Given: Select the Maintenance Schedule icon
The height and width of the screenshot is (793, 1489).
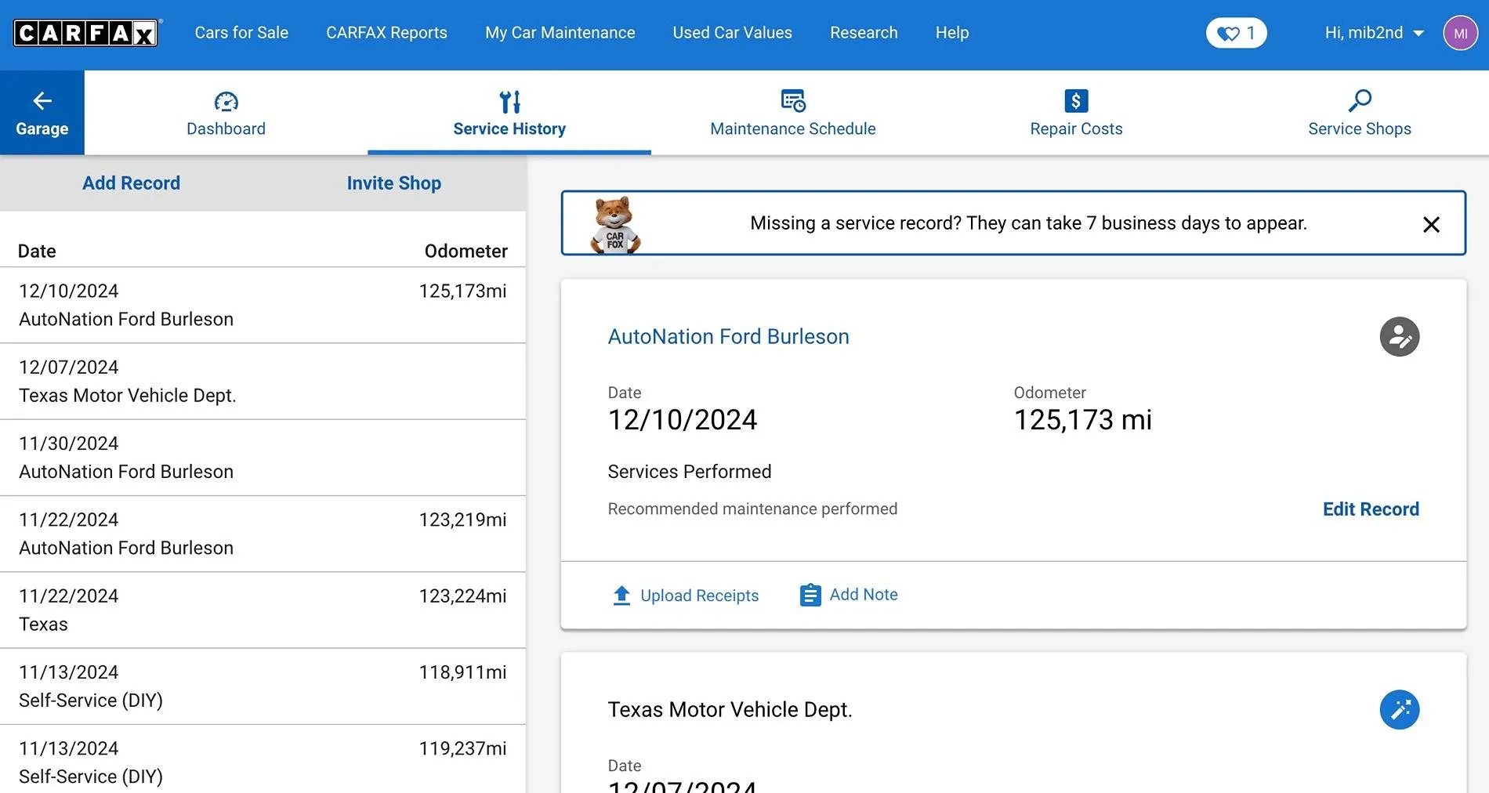Looking at the screenshot, I should click(792, 100).
